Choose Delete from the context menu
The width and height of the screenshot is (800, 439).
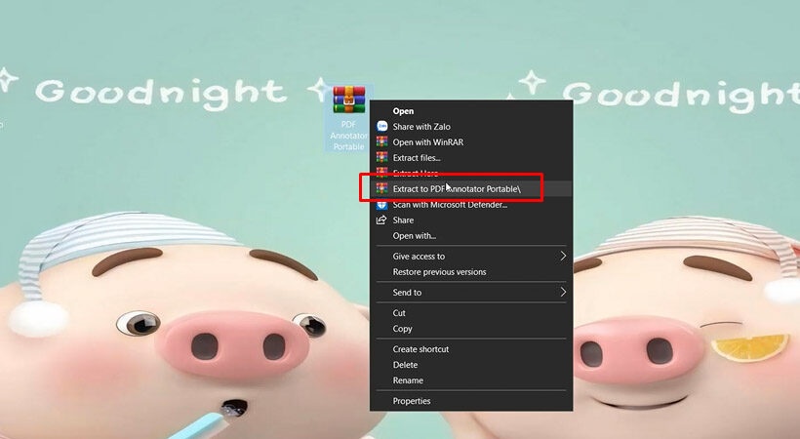pyautogui.click(x=405, y=365)
